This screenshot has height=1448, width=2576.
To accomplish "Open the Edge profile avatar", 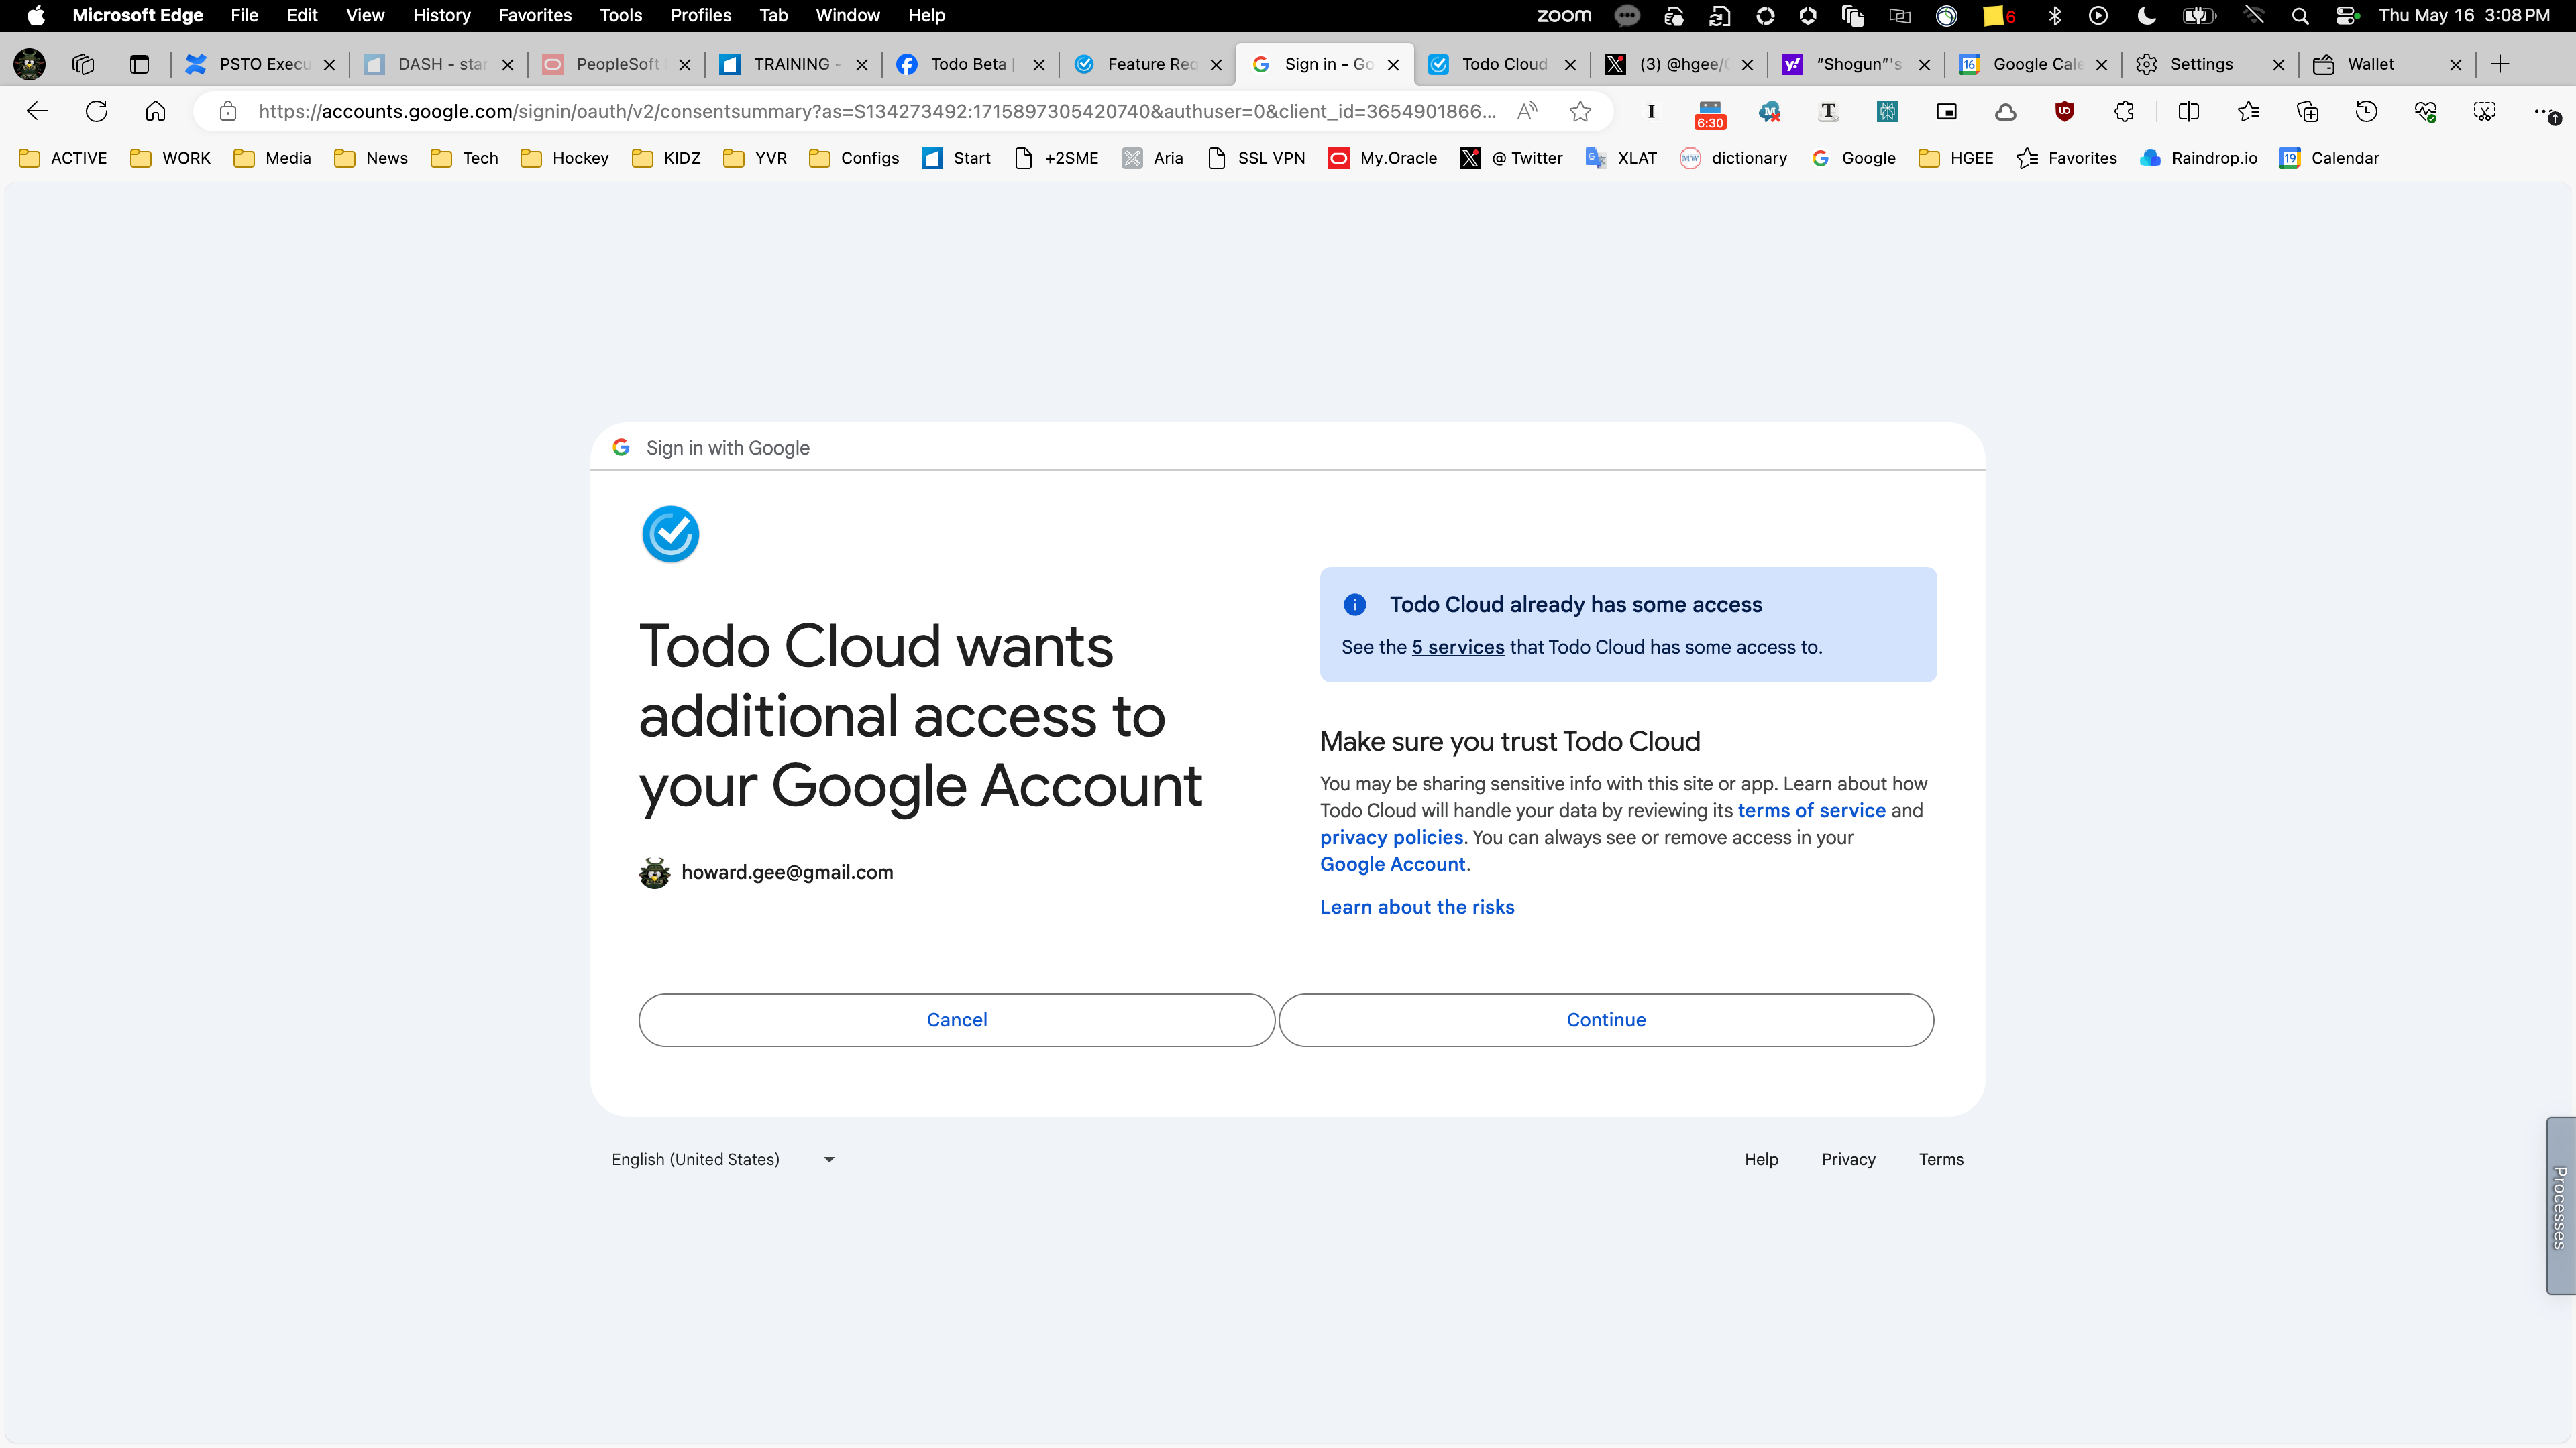I will click(30, 64).
